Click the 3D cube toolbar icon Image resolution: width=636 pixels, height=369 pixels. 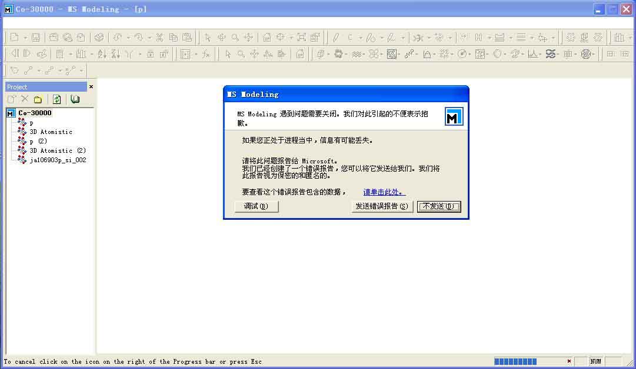coord(99,38)
